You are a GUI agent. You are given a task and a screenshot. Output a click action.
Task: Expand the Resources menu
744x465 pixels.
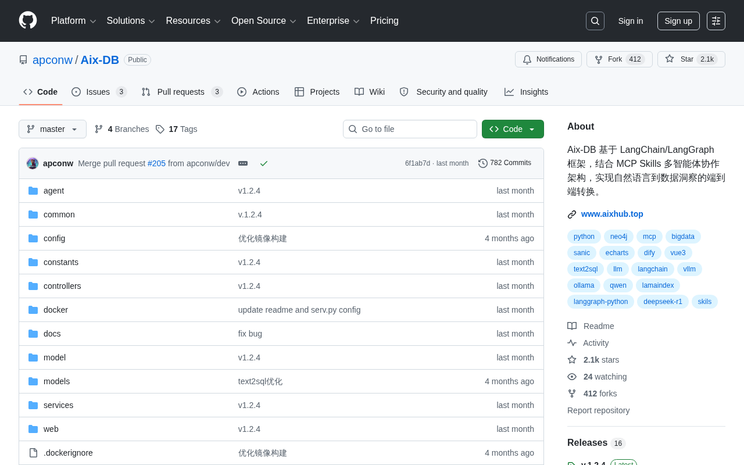coord(193,21)
